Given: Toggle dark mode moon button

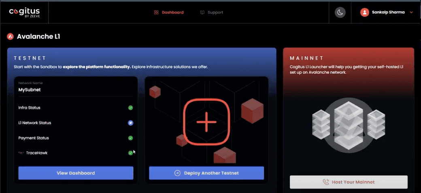Looking at the screenshot, I should pyautogui.click(x=340, y=13).
